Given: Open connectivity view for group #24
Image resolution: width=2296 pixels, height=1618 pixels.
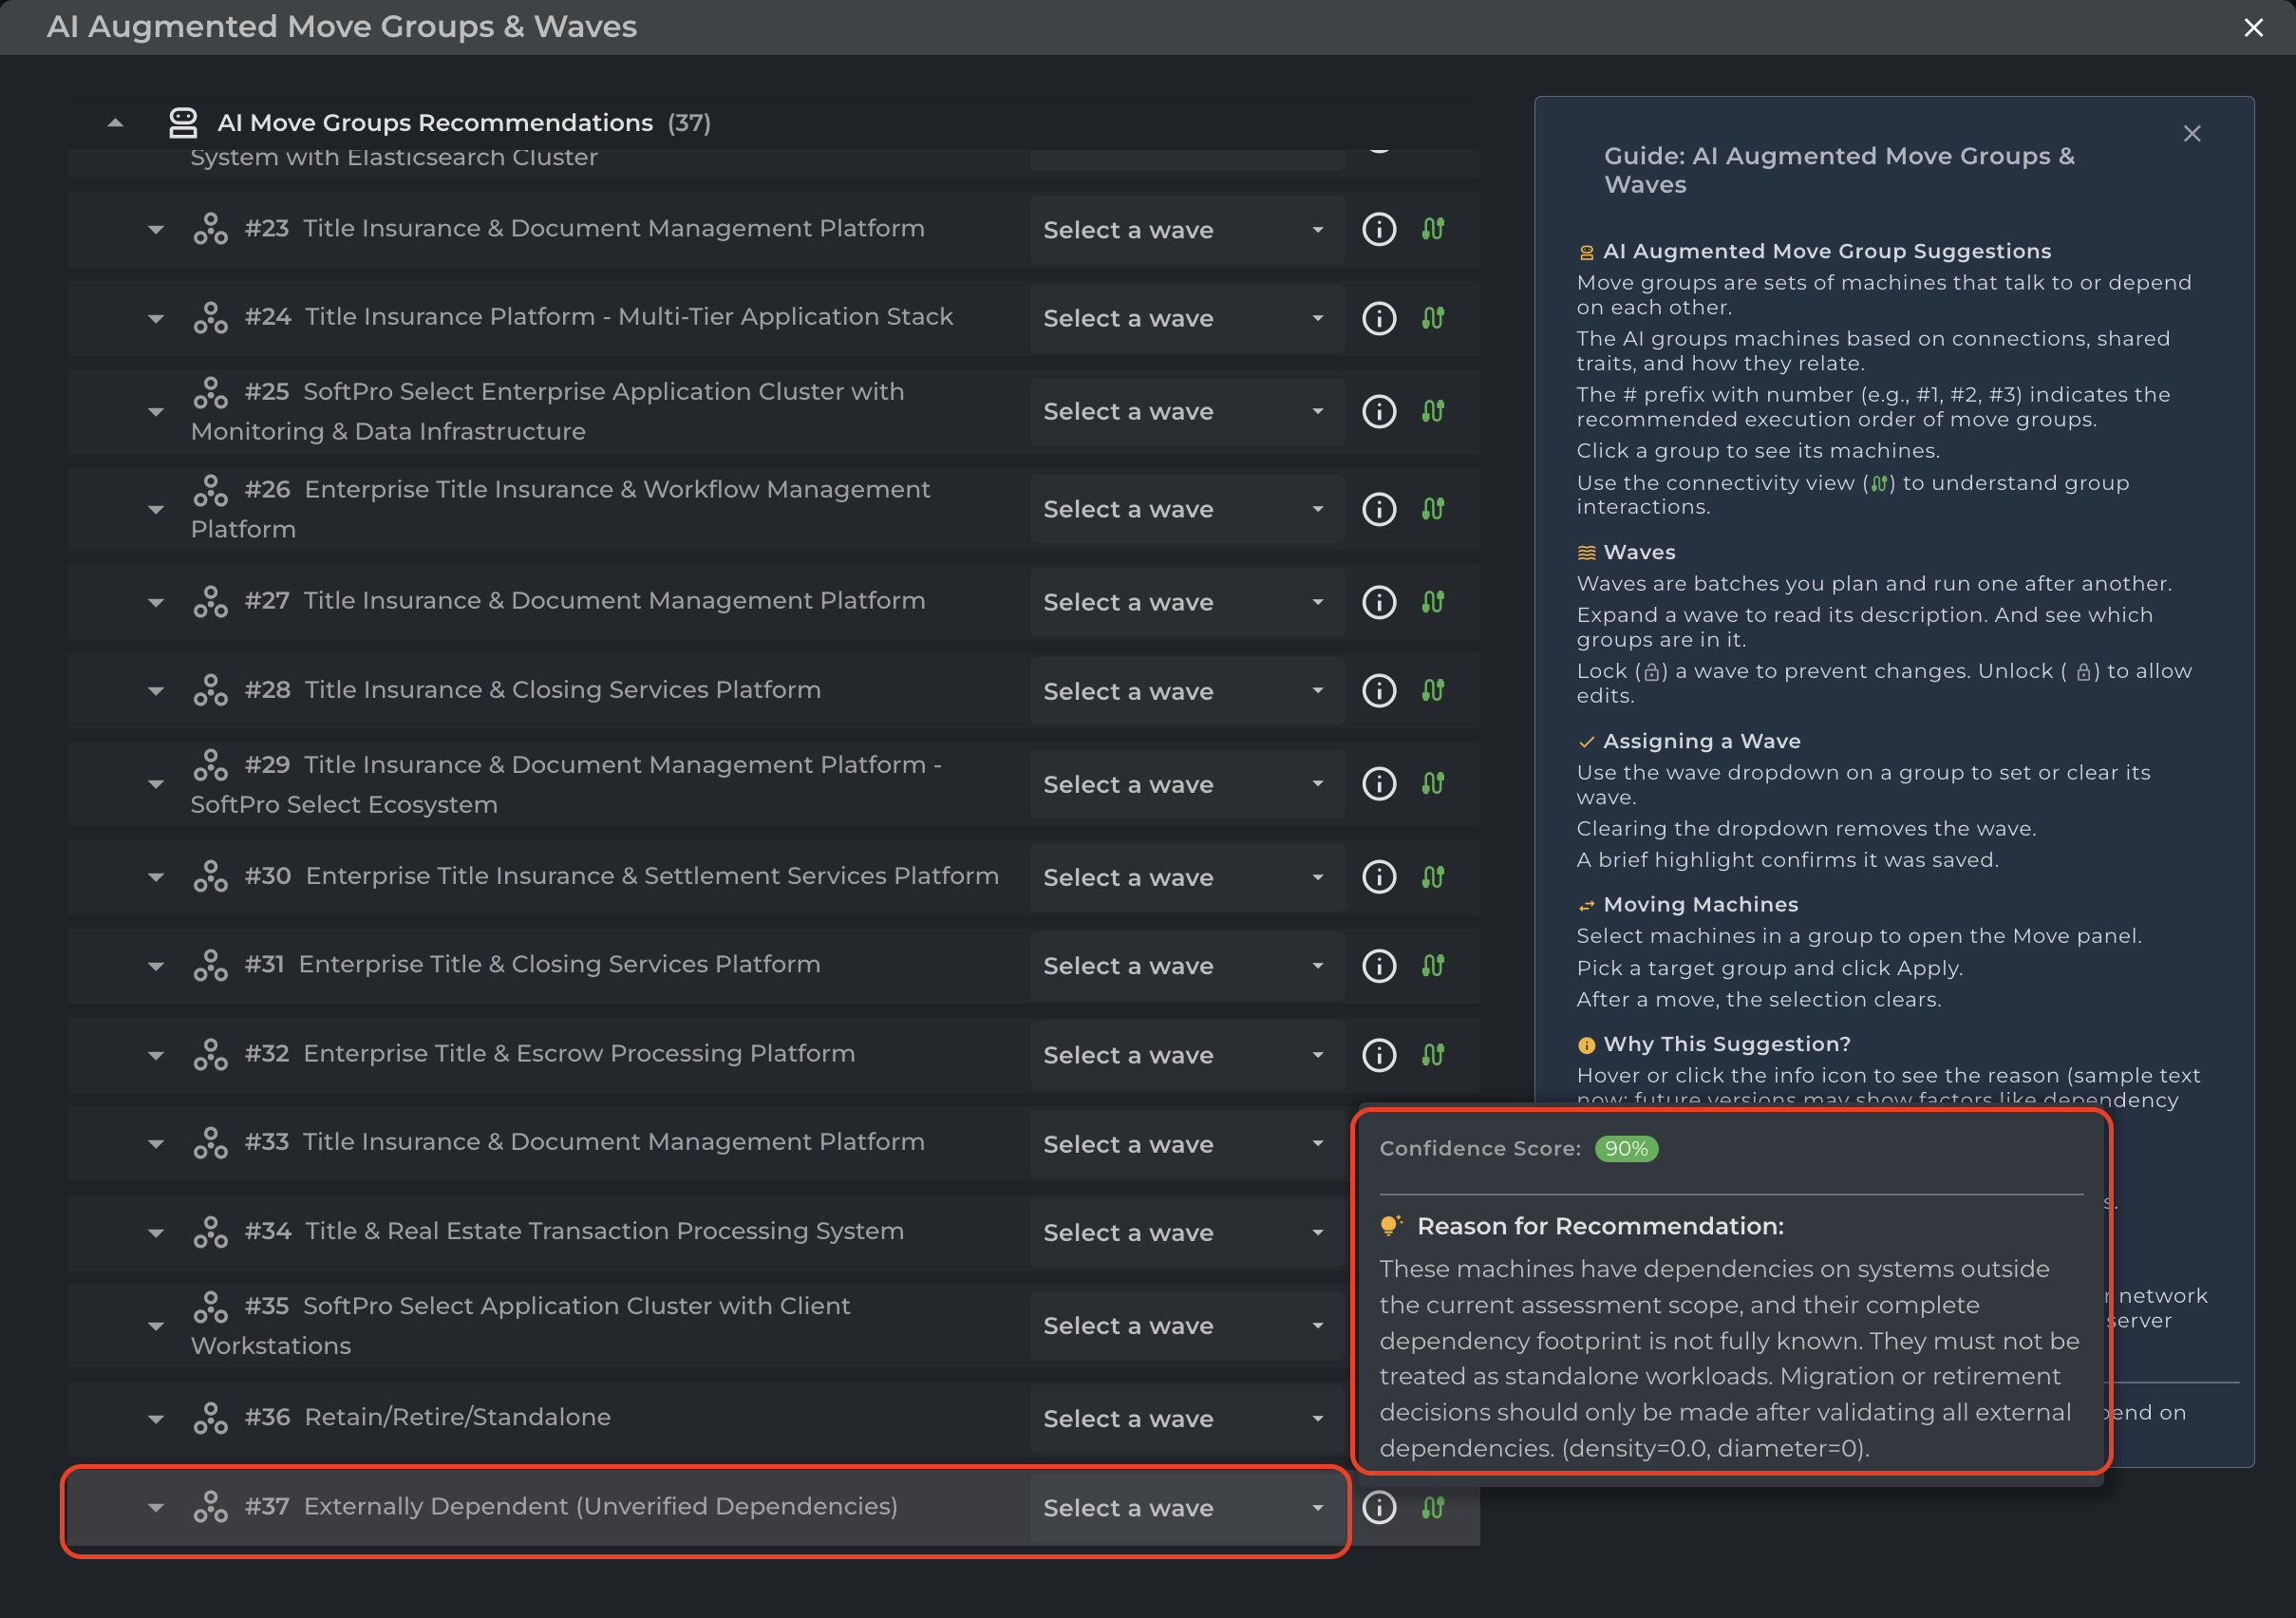Looking at the screenshot, I should point(1433,318).
